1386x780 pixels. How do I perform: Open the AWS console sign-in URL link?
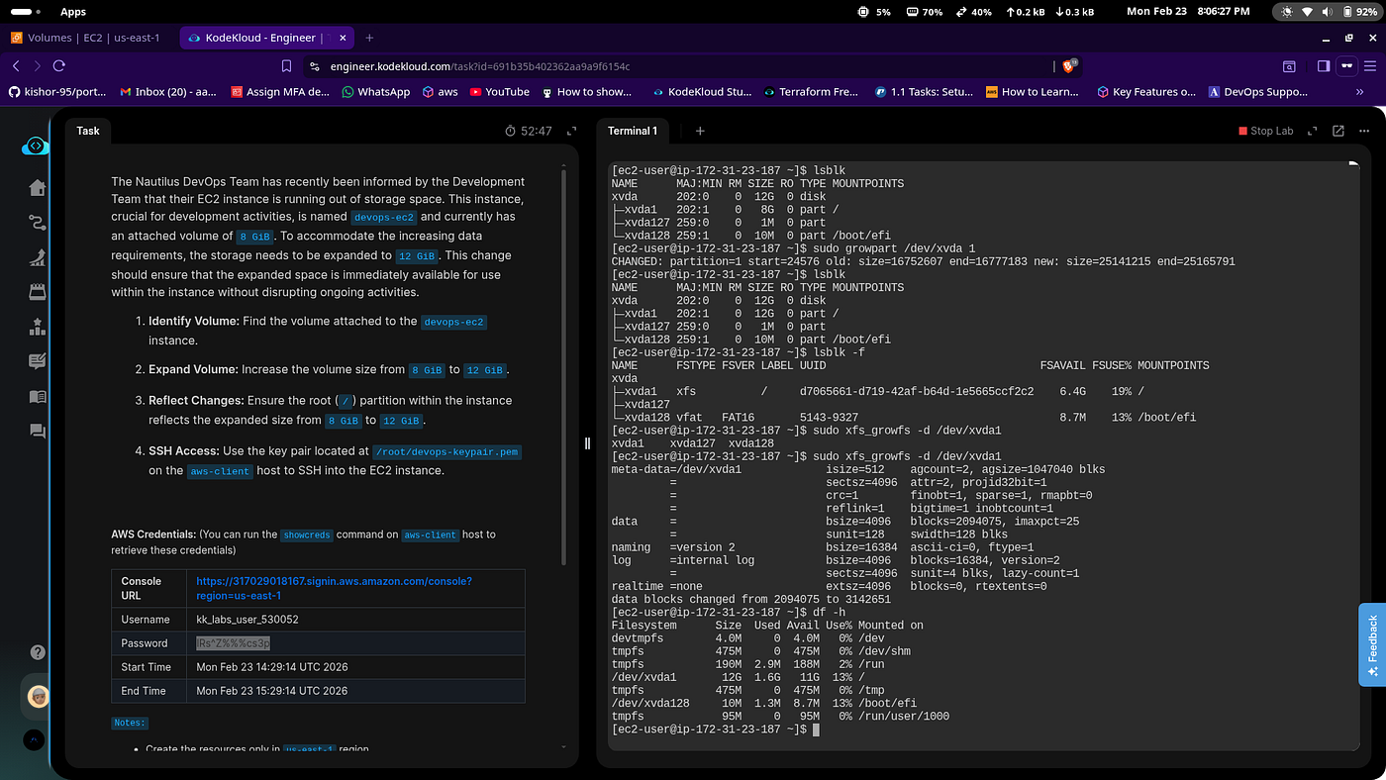[x=335, y=588]
